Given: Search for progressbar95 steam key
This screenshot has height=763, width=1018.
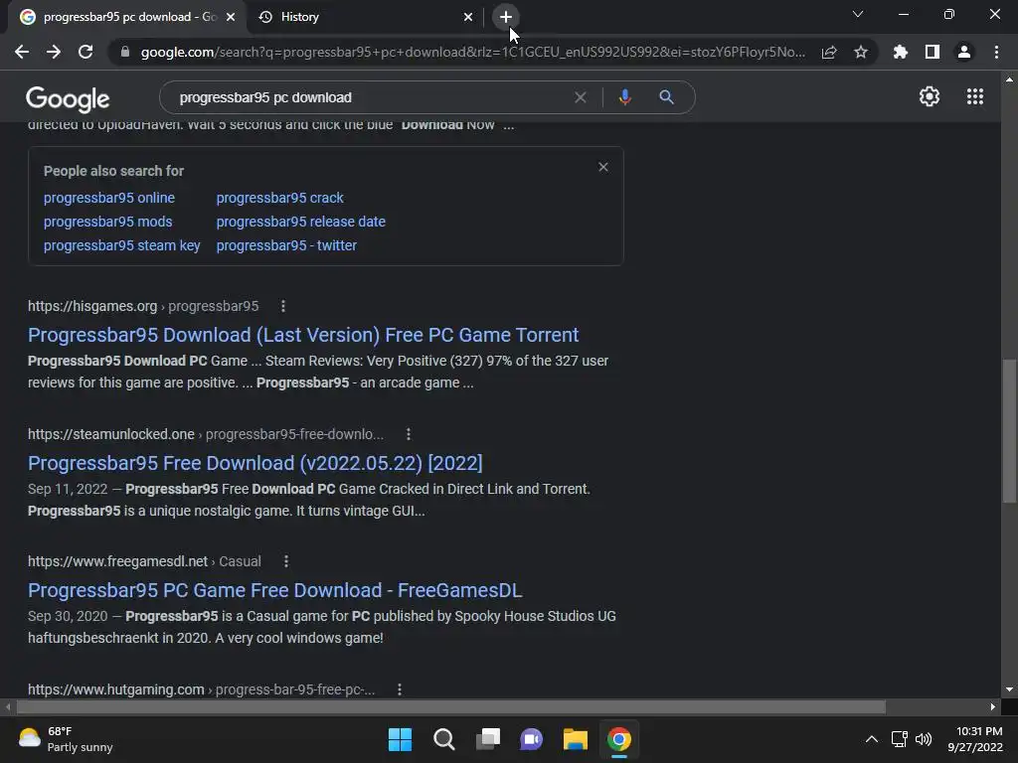Looking at the screenshot, I should click(122, 246).
